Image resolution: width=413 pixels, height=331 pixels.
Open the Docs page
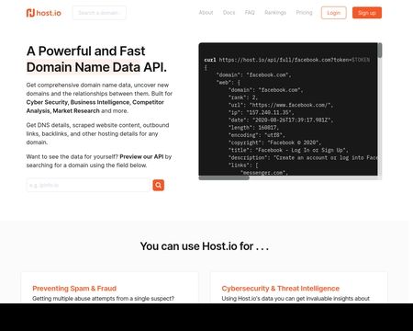pos(229,13)
